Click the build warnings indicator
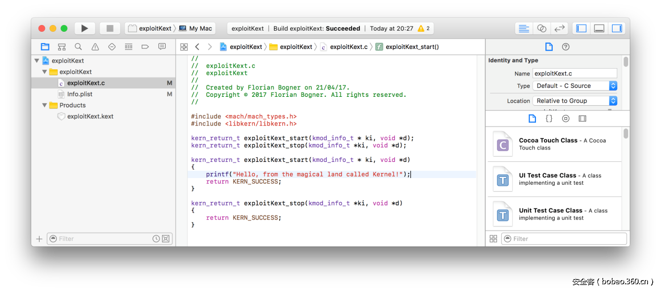The height and width of the screenshot is (291, 661). point(423,29)
